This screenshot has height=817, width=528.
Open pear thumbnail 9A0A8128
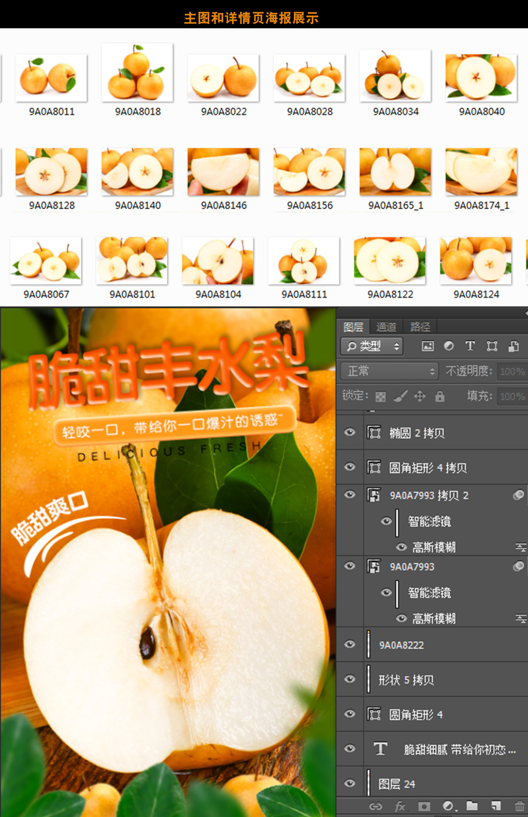pyautogui.click(x=52, y=172)
